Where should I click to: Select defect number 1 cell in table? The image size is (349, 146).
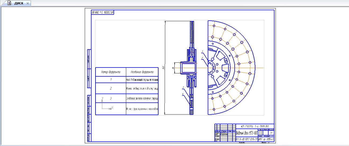point(111,80)
